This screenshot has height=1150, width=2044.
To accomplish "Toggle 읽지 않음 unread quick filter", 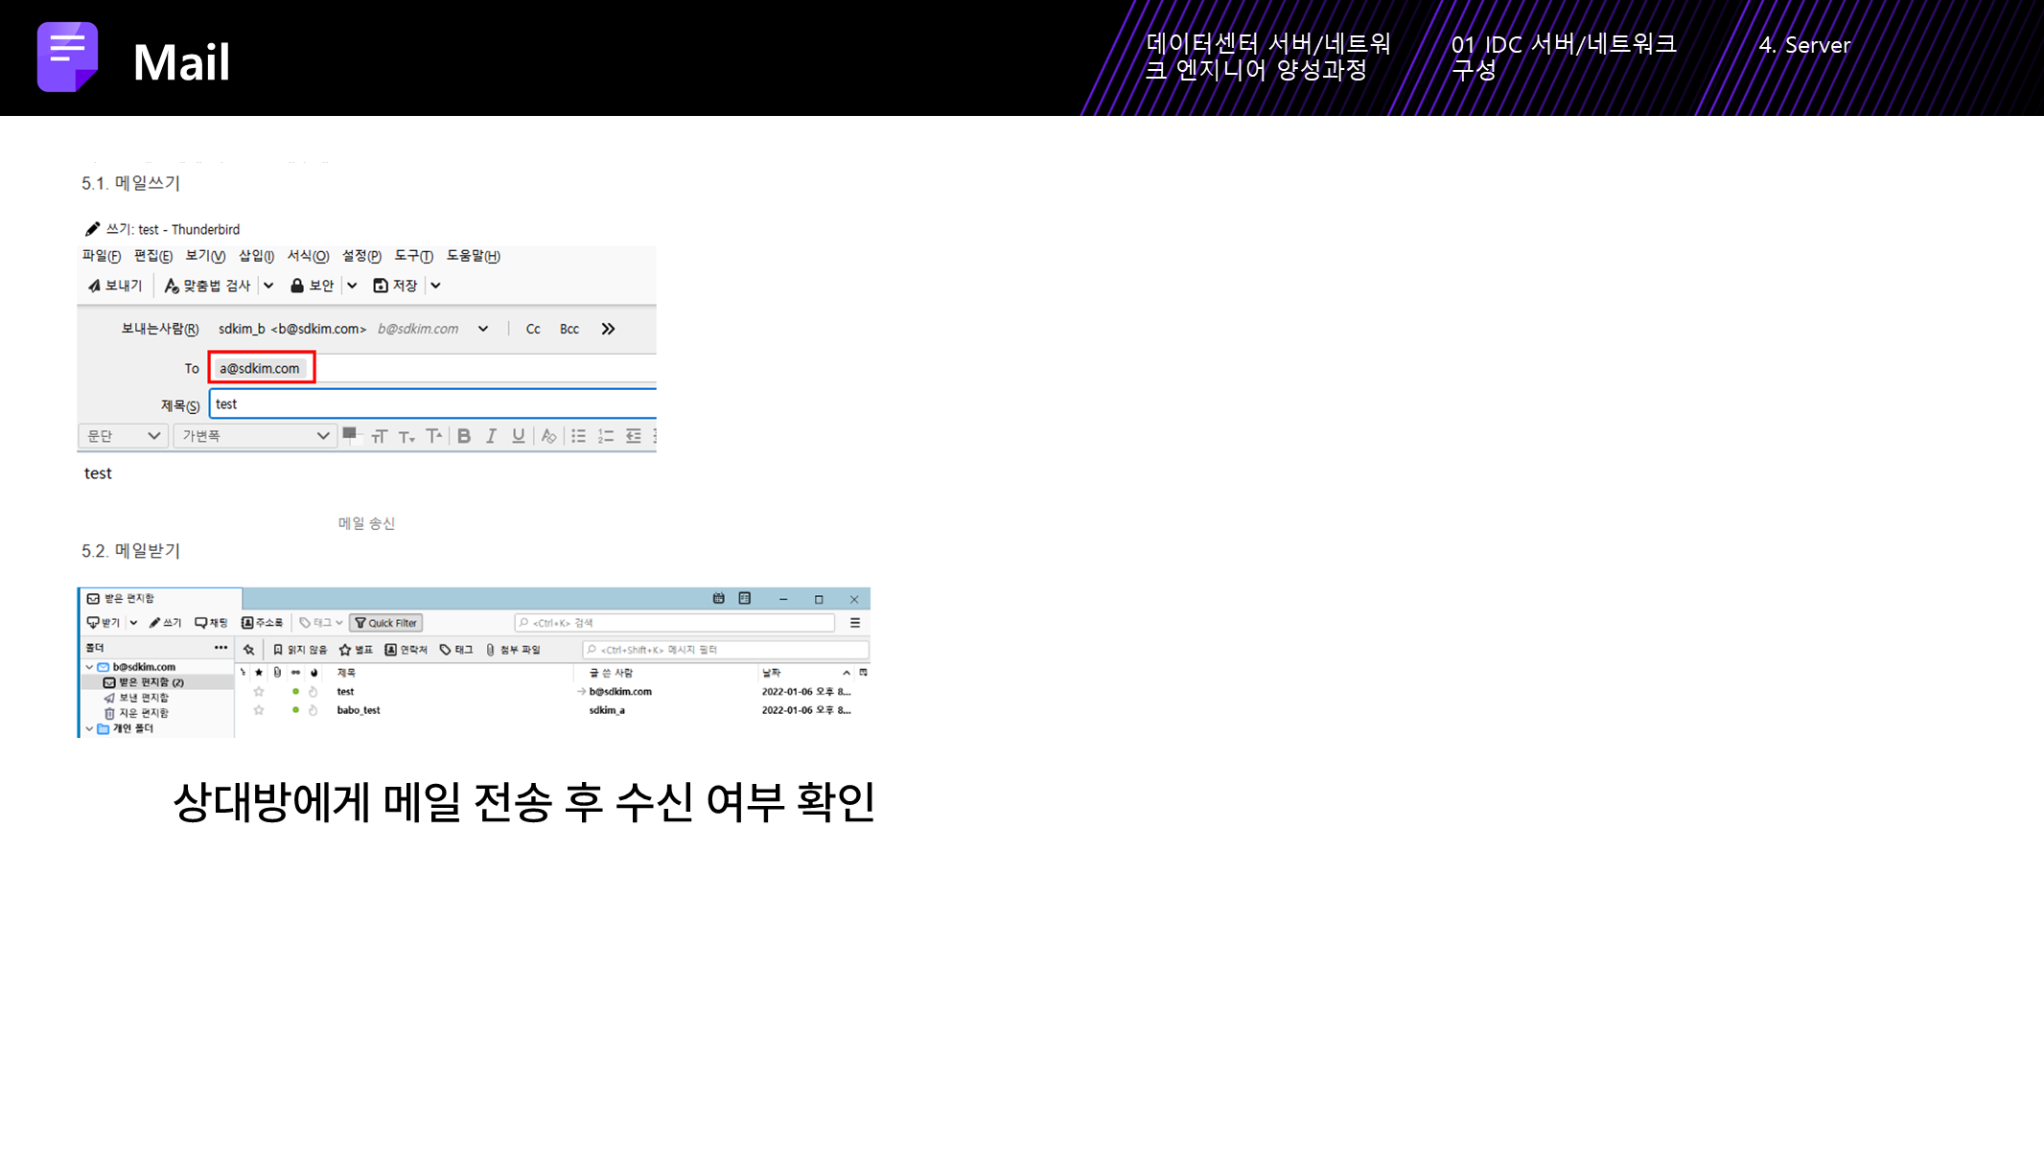I will 299,650.
